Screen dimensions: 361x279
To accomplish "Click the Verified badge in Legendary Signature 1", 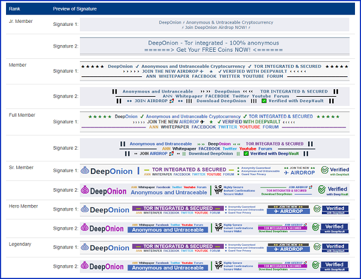I will click(335, 248).
